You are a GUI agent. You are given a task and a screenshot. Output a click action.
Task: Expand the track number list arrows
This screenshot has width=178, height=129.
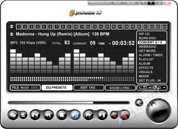coord(12,26)
